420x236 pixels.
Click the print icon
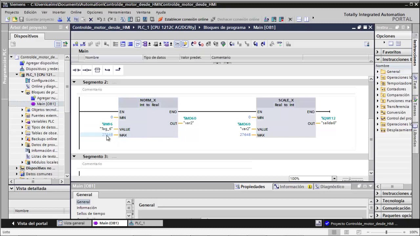coord(60,19)
